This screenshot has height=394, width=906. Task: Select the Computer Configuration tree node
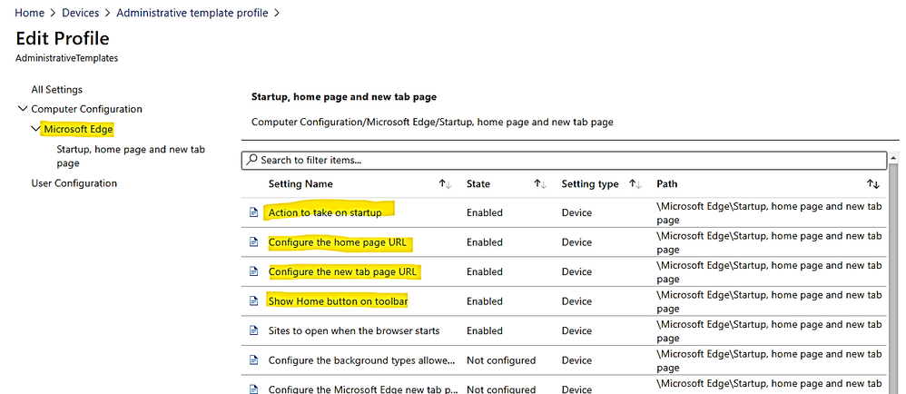tap(86, 109)
